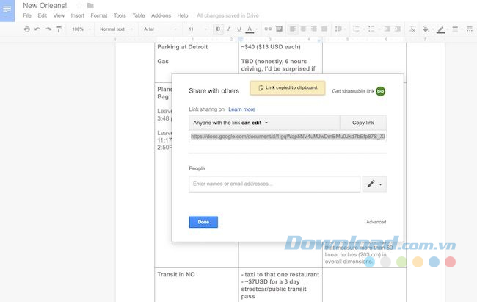The height and width of the screenshot is (302, 477).
Task: Justify the text alignment
Action: coord(324,29)
